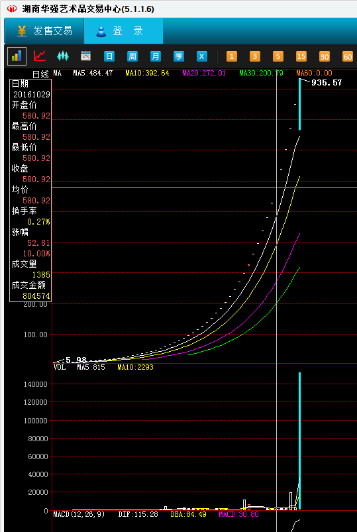Select weekly period 周 icon
Viewport: 357px width, 532px height.
pos(132,56)
